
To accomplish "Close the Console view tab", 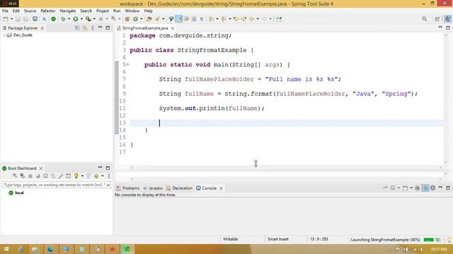I will click(x=221, y=188).
